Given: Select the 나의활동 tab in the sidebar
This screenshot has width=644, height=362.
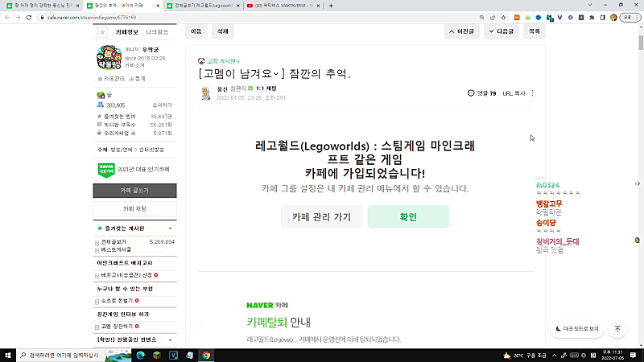Looking at the screenshot, I should coord(157,32).
